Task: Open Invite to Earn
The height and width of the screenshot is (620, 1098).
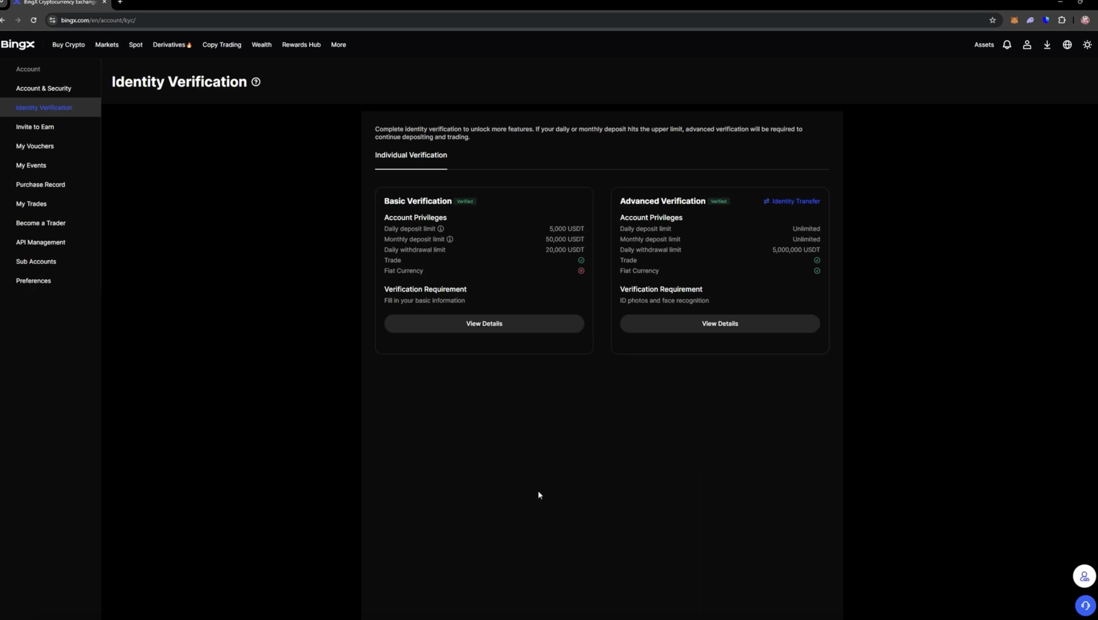Action: pyautogui.click(x=35, y=127)
